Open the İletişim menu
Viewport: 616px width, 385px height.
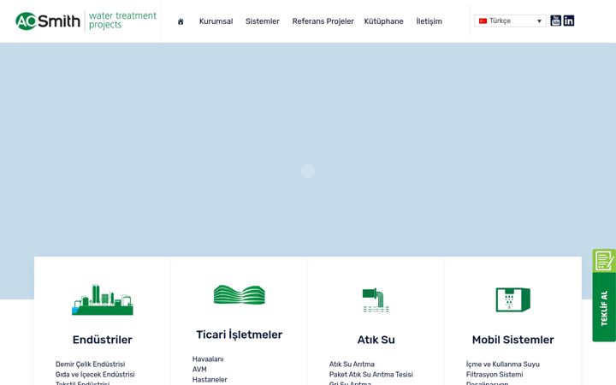point(429,21)
